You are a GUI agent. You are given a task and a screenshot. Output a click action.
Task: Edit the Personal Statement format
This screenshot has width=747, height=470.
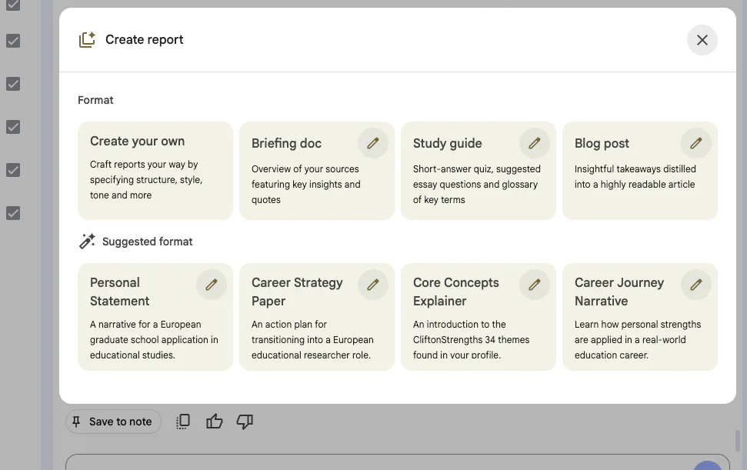(211, 285)
